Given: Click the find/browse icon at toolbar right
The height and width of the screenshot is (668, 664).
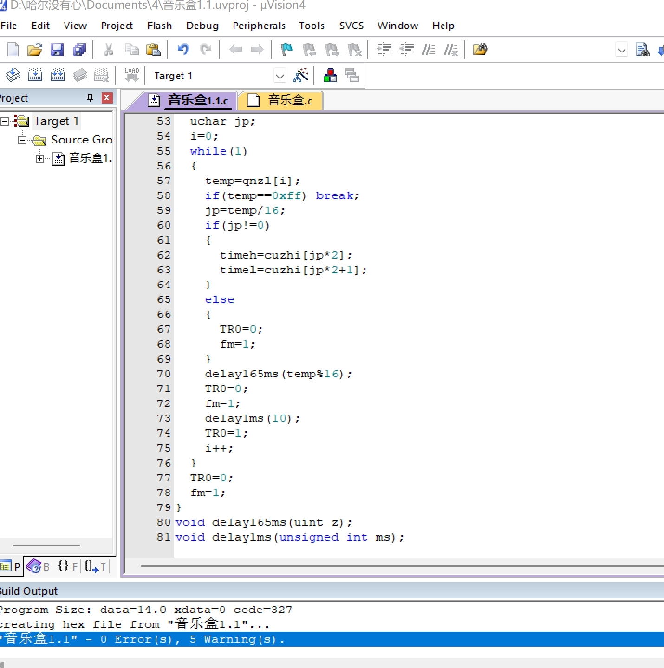Looking at the screenshot, I should coord(643,49).
